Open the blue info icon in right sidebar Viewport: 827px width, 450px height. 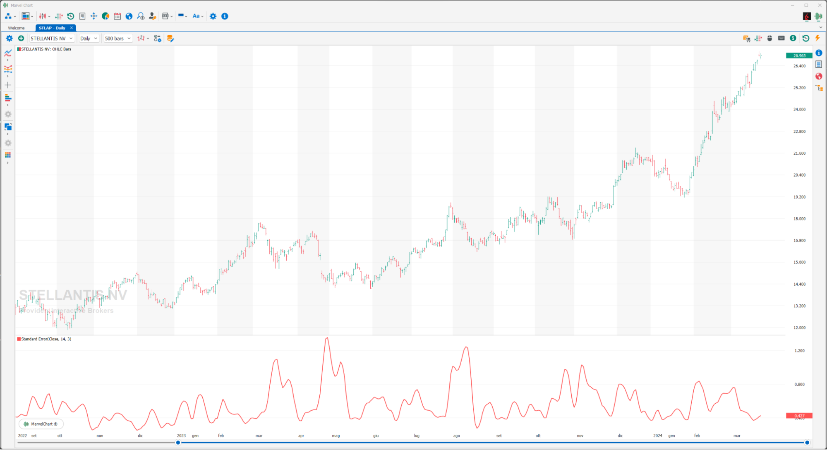[819, 53]
